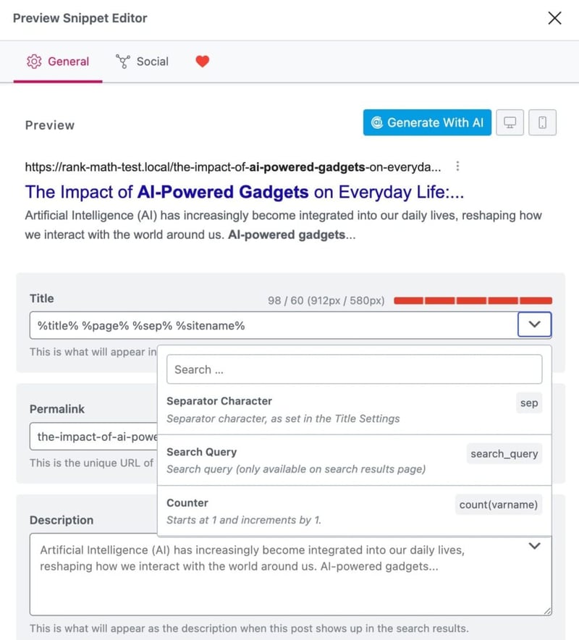Click the blue preview title link
The image size is (579, 640).
point(245,192)
